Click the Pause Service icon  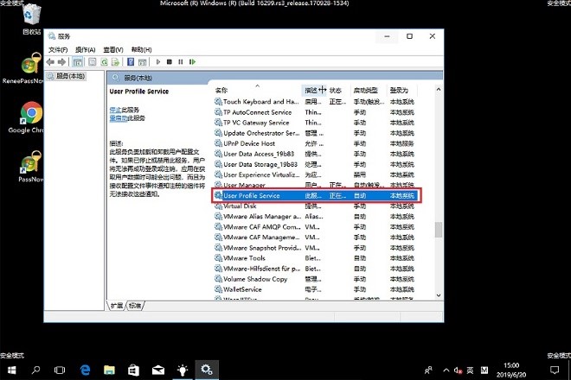181,62
